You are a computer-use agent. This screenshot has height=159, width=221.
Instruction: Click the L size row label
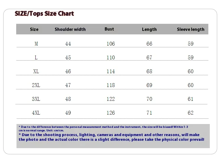(36, 58)
